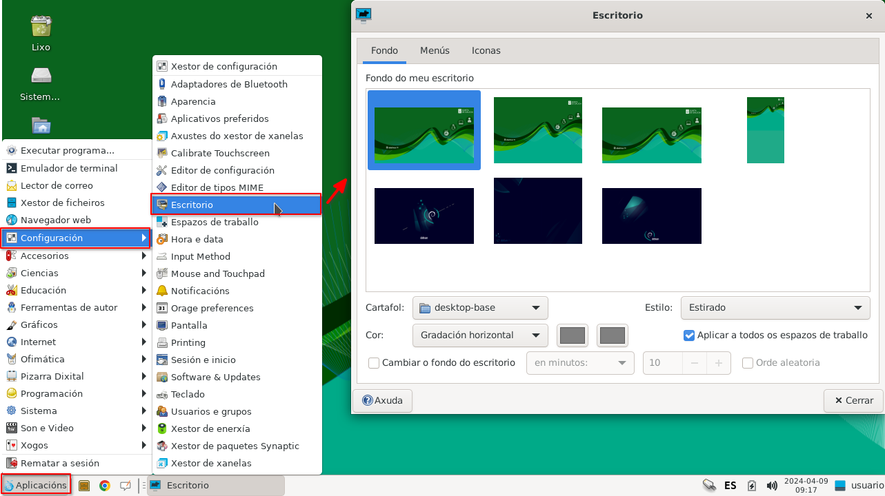Enable Cambiar o fondo do escritorio
885x496 pixels.
[373, 362]
